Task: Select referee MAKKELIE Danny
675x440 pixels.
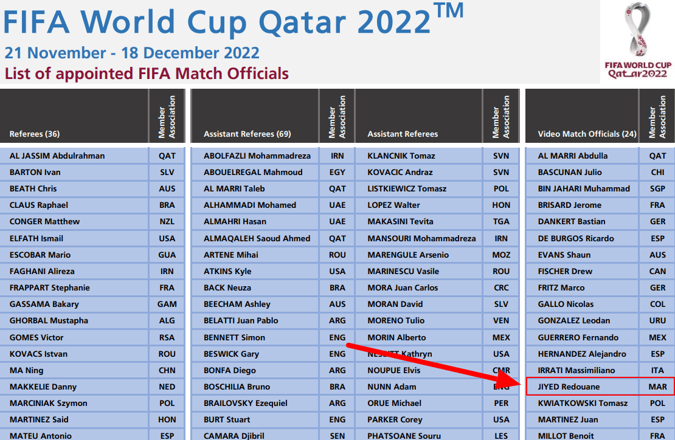Action: point(43,387)
